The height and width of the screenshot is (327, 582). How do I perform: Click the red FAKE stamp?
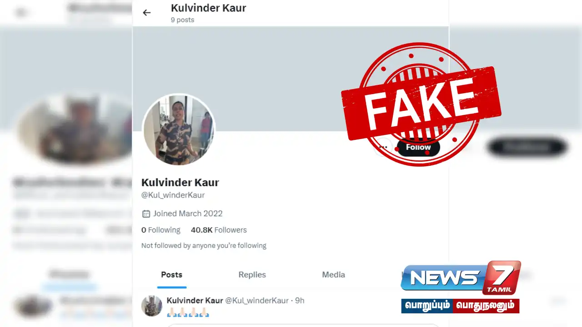point(421,104)
